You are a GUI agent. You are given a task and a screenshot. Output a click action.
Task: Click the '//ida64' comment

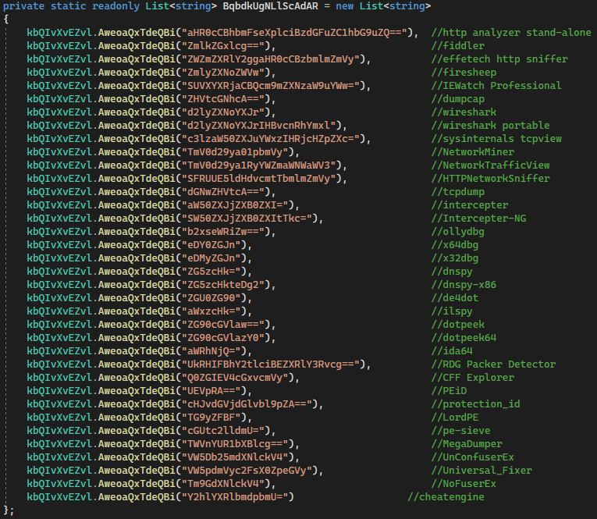tap(452, 351)
